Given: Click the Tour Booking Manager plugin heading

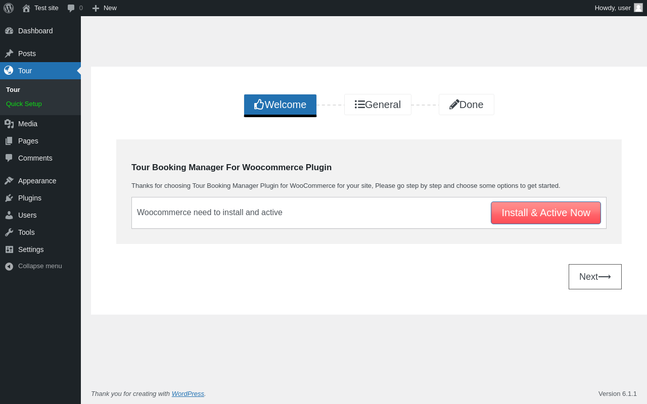Looking at the screenshot, I should 232,167.
